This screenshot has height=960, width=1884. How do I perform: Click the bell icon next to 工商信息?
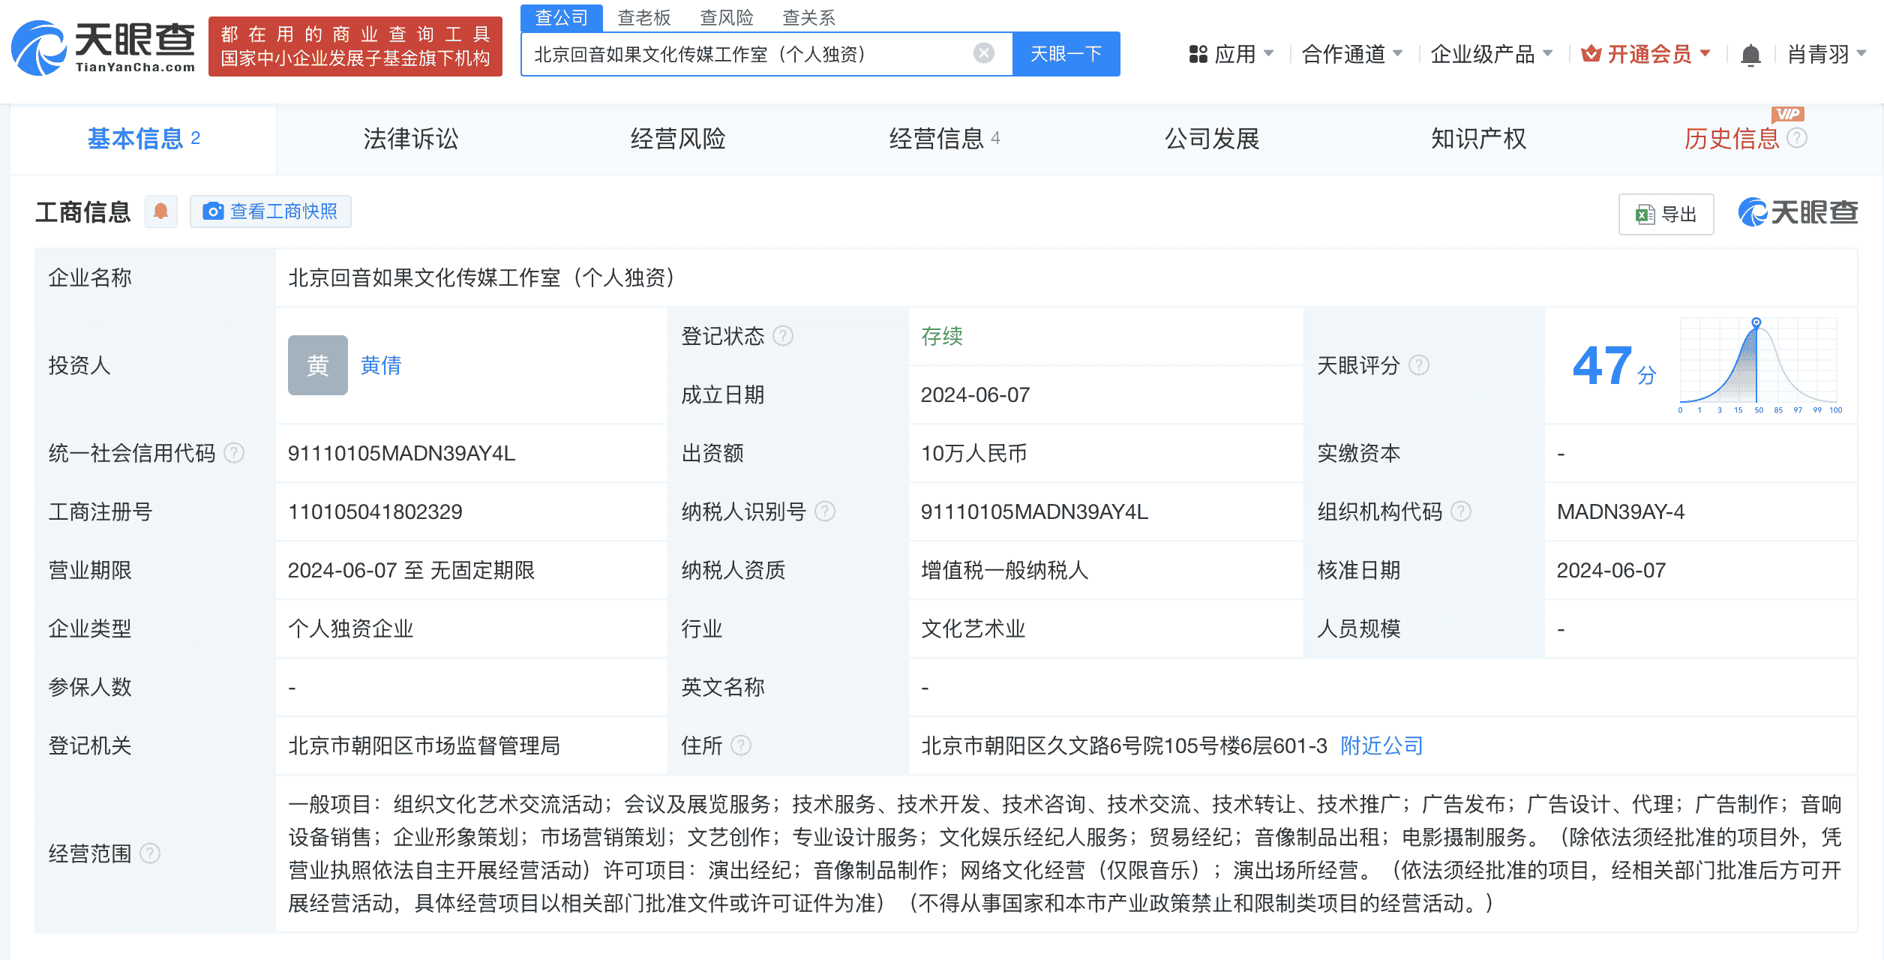(160, 211)
